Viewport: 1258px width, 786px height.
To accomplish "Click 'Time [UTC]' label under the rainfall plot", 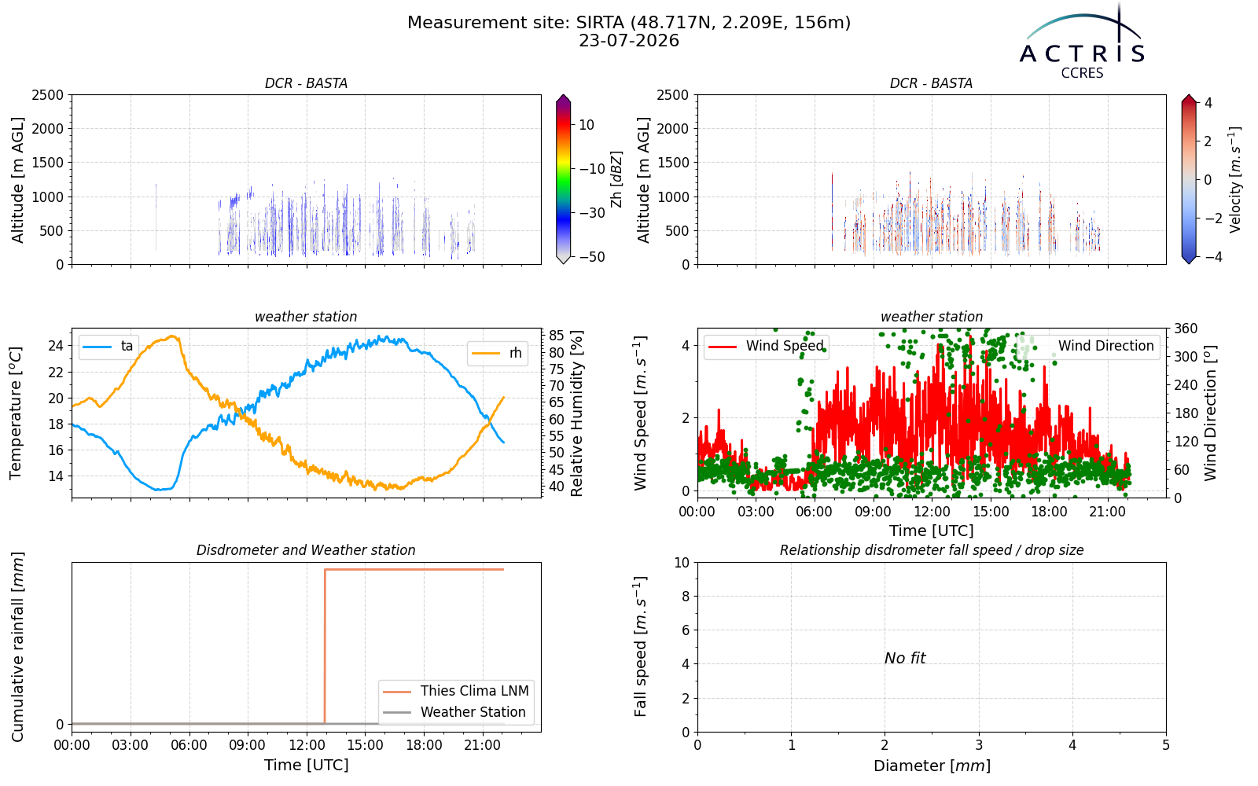I will (307, 766).
